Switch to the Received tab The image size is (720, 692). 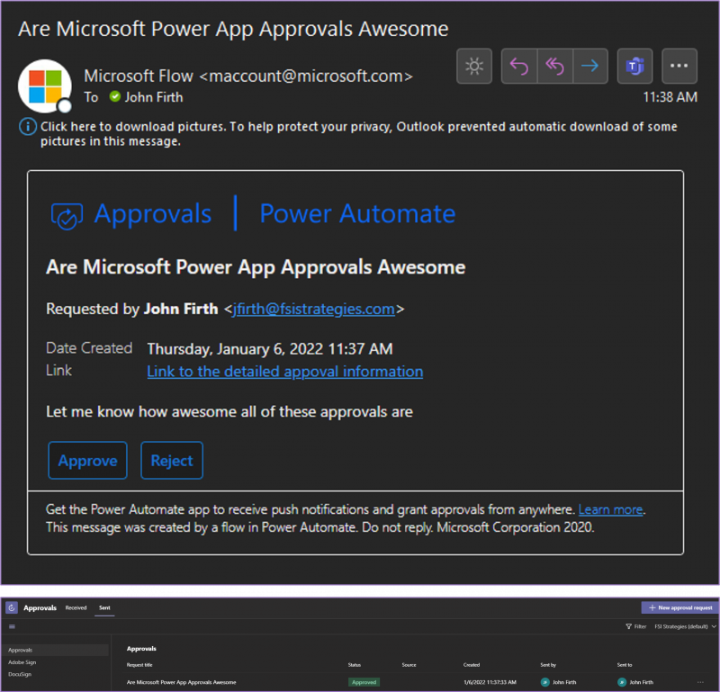click(x=76, y=607)
